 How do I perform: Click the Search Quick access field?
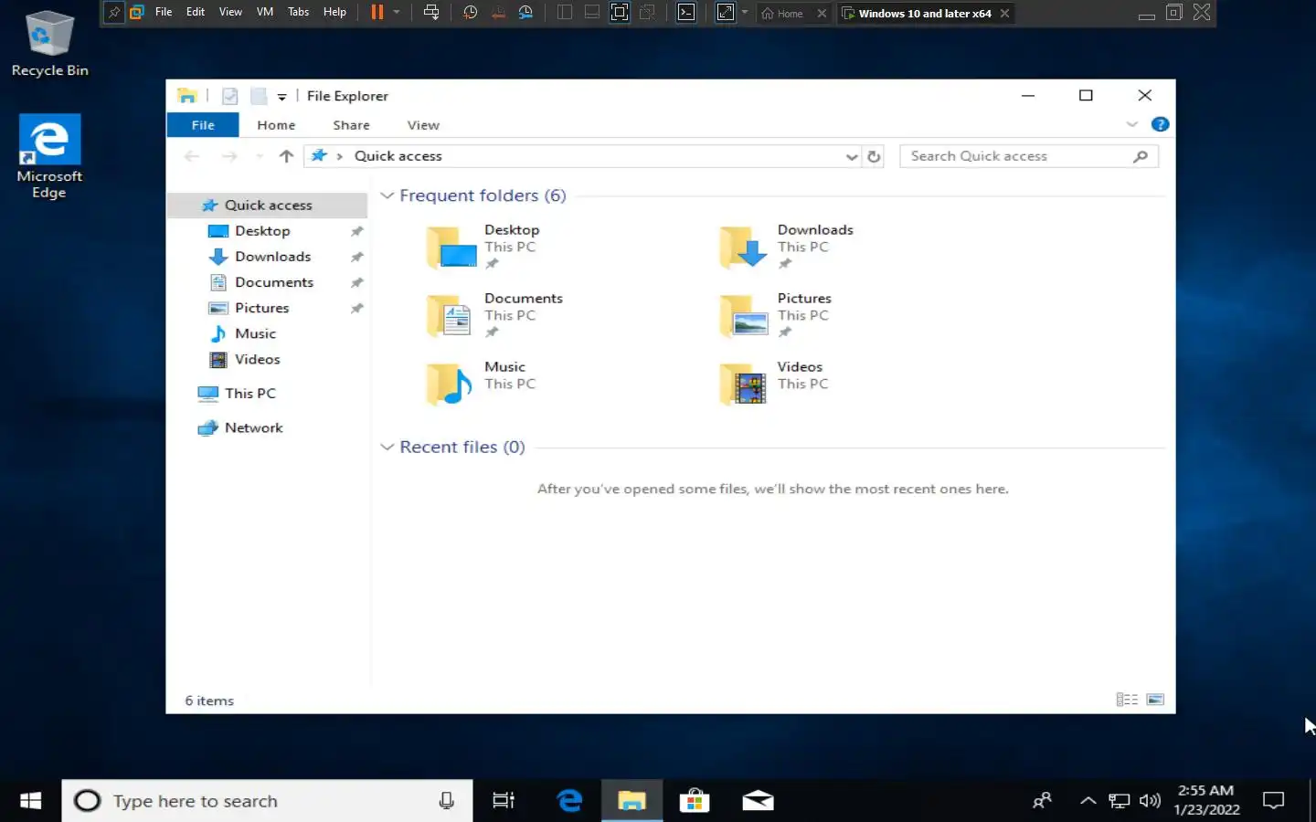[x=1029, y=156]
